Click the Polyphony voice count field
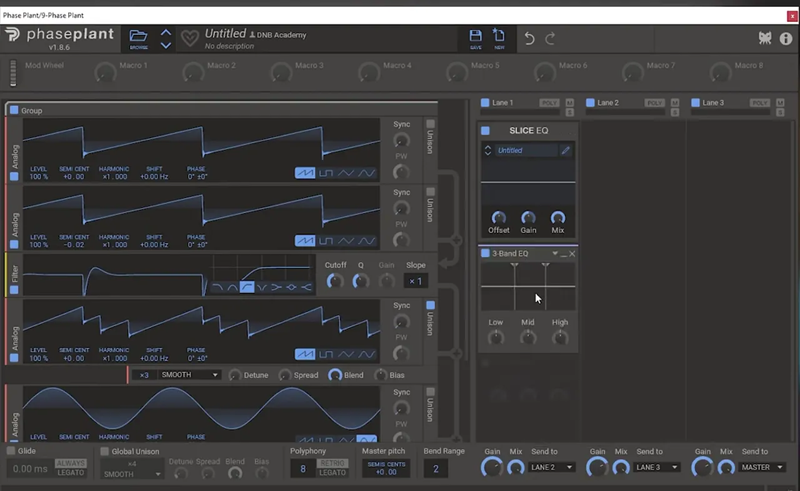800x491 pixels. click(x=302, y=469)
